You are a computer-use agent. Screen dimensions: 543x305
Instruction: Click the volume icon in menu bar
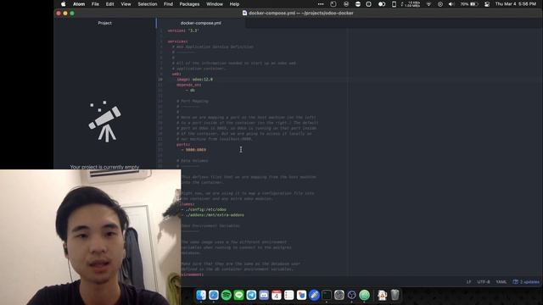tap(451, 4)
